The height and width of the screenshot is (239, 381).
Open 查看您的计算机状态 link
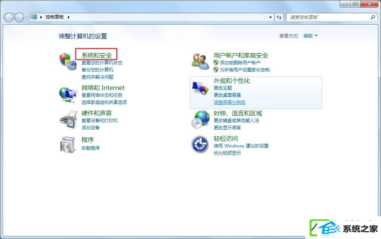(102, 62)
